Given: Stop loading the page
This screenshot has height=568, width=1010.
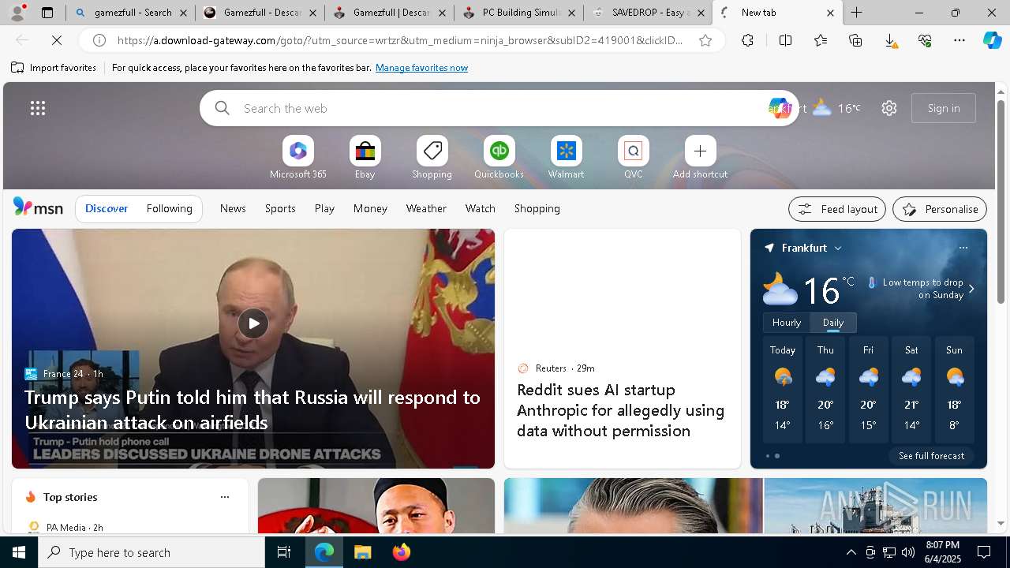Looking at the screenshot, I should point(57,40).
